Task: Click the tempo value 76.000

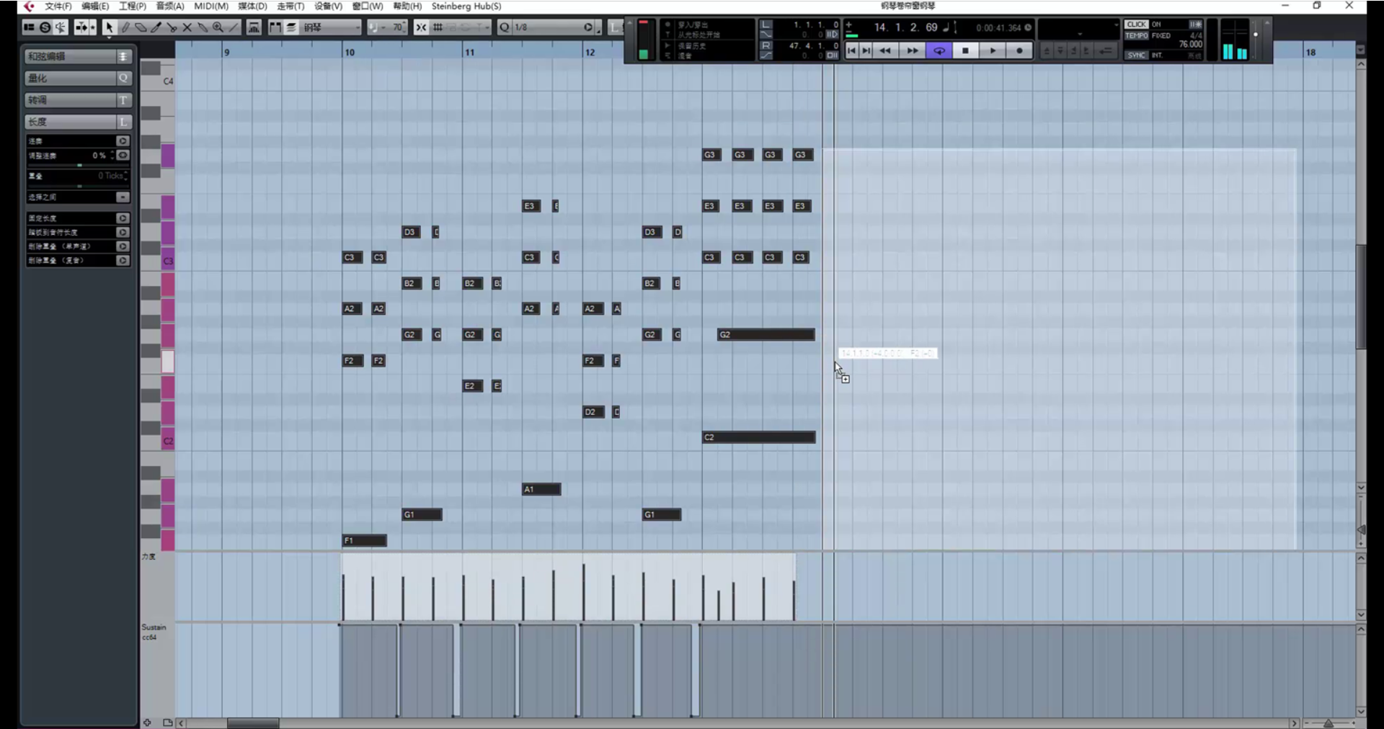Action: [1190, 45]
